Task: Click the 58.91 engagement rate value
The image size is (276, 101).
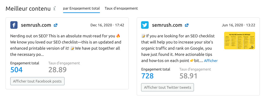Action: pos(189,76)
